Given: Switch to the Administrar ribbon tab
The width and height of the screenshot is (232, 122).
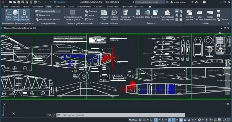Looking at the screenshot, I should pos(60,7).
